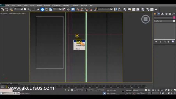Click Select and Manipulate icon

click(x=69, y=9)
